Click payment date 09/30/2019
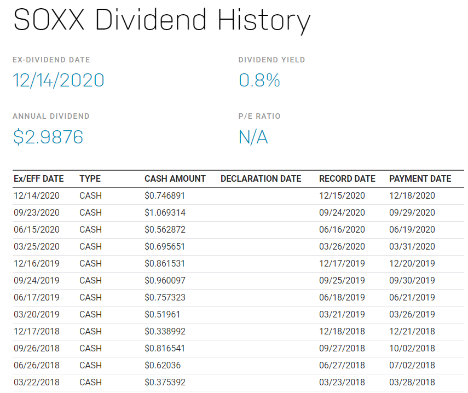Screen dimensions: 468x393 [412, 280]
